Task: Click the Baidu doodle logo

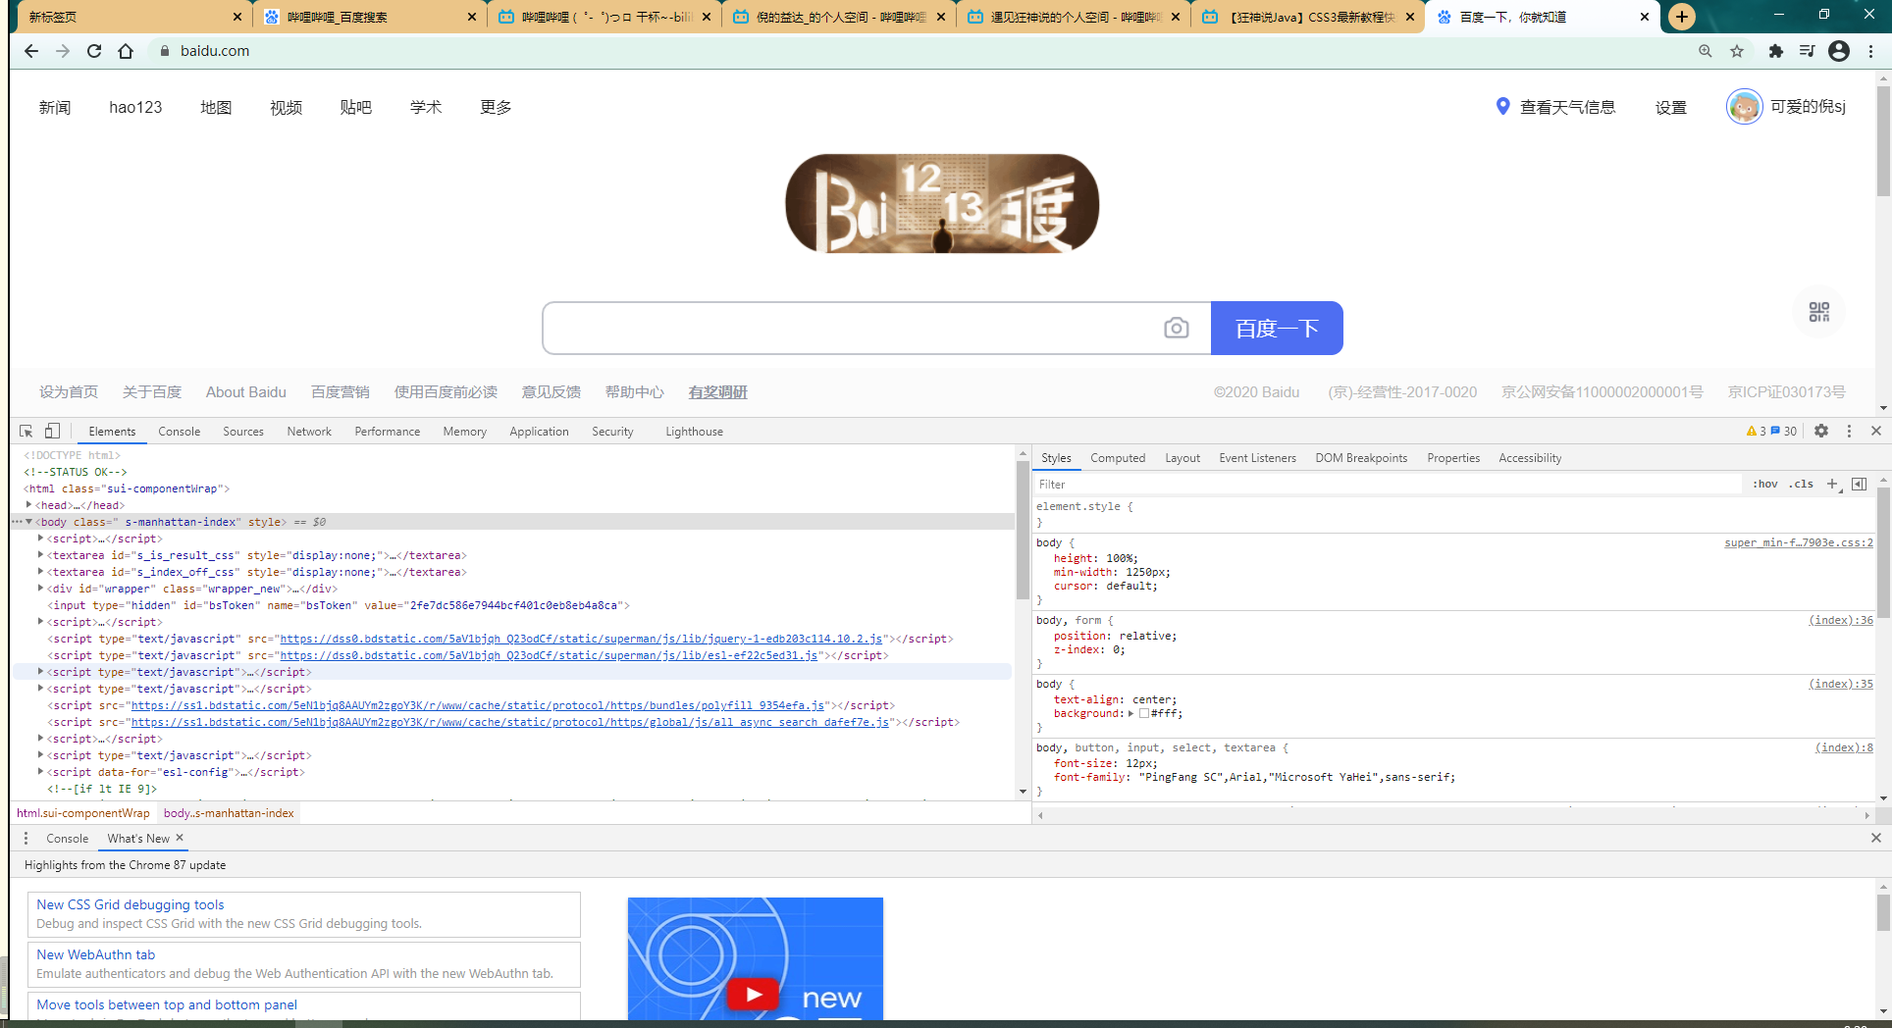Action: (942, 204)
